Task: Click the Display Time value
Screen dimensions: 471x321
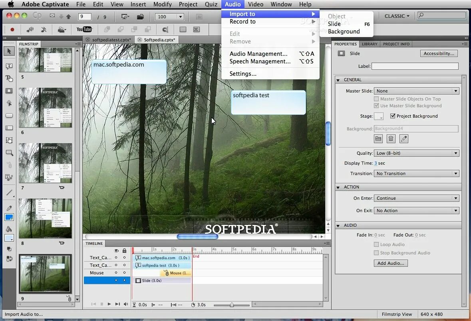Action: 376,163
